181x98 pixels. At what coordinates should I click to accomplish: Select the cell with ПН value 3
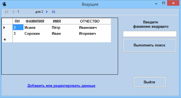(x=18, y=33)
